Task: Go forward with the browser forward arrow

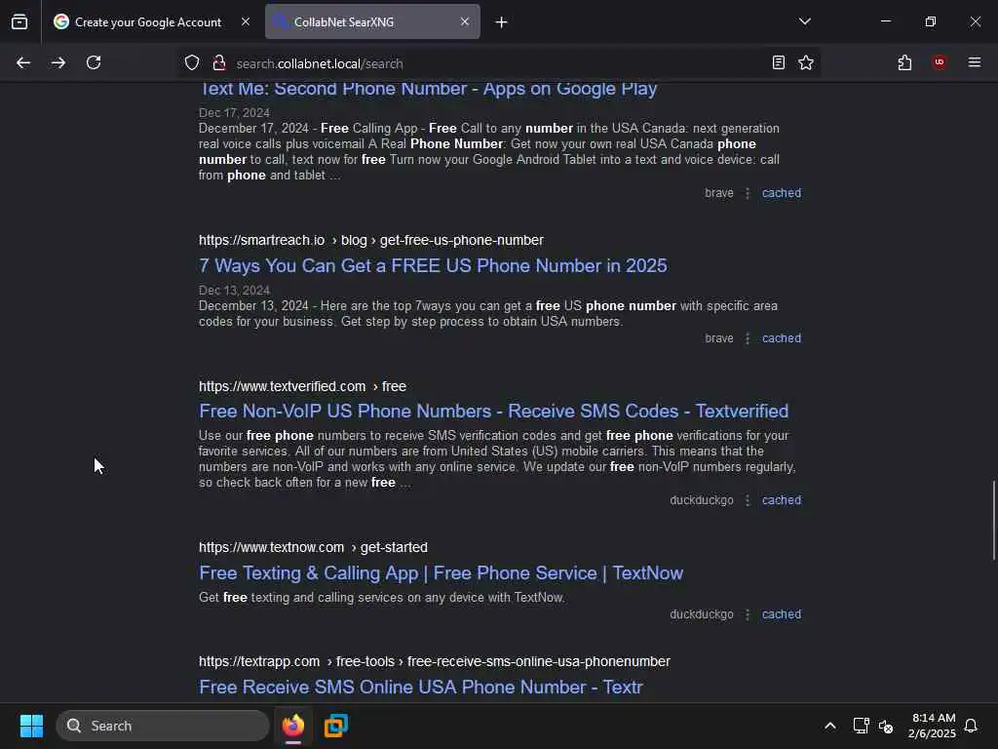Action: [x=58, y=62]
